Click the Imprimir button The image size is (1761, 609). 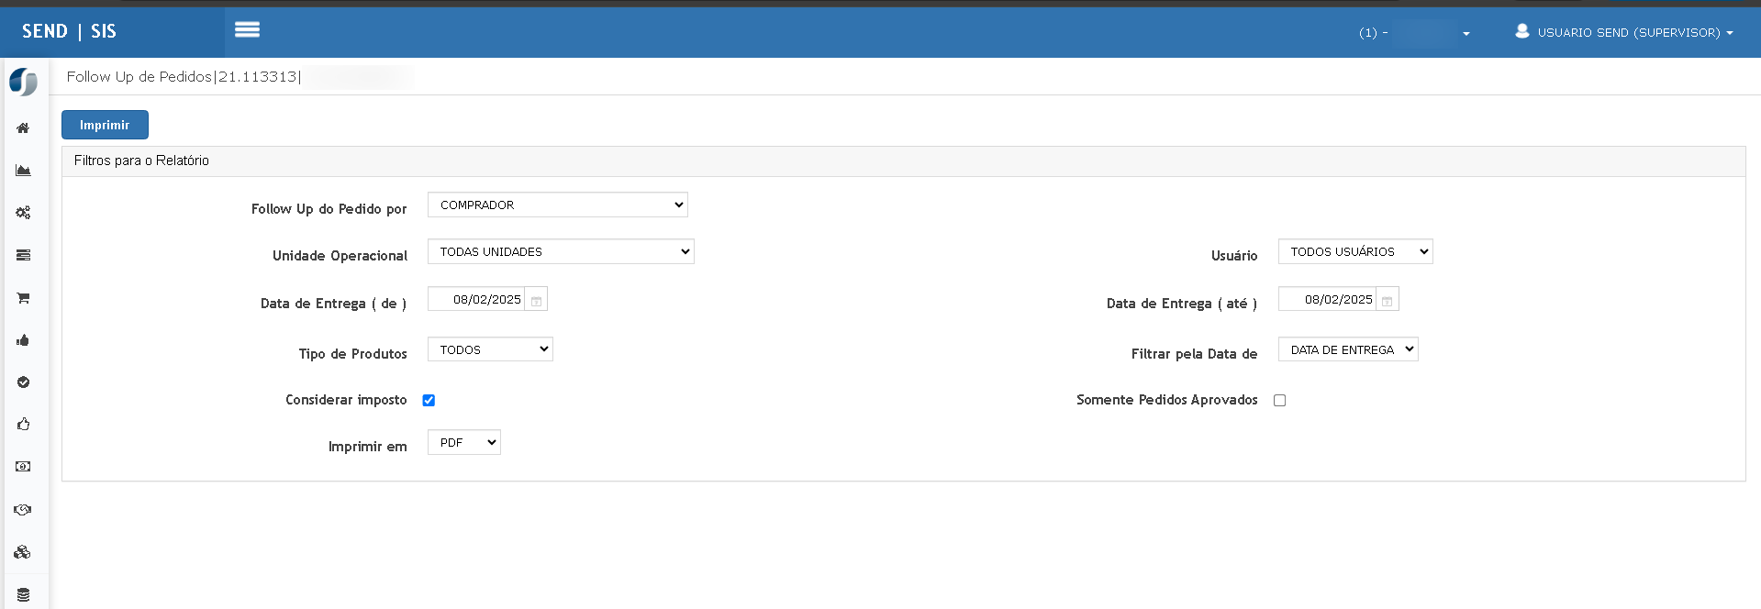tap(105, 125)
